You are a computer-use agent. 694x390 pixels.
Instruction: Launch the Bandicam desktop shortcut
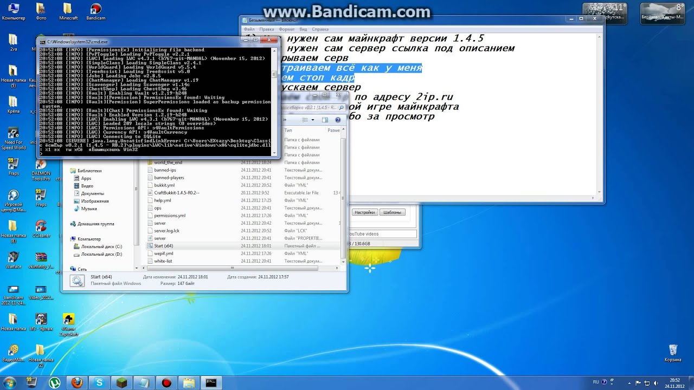point(96,11)
